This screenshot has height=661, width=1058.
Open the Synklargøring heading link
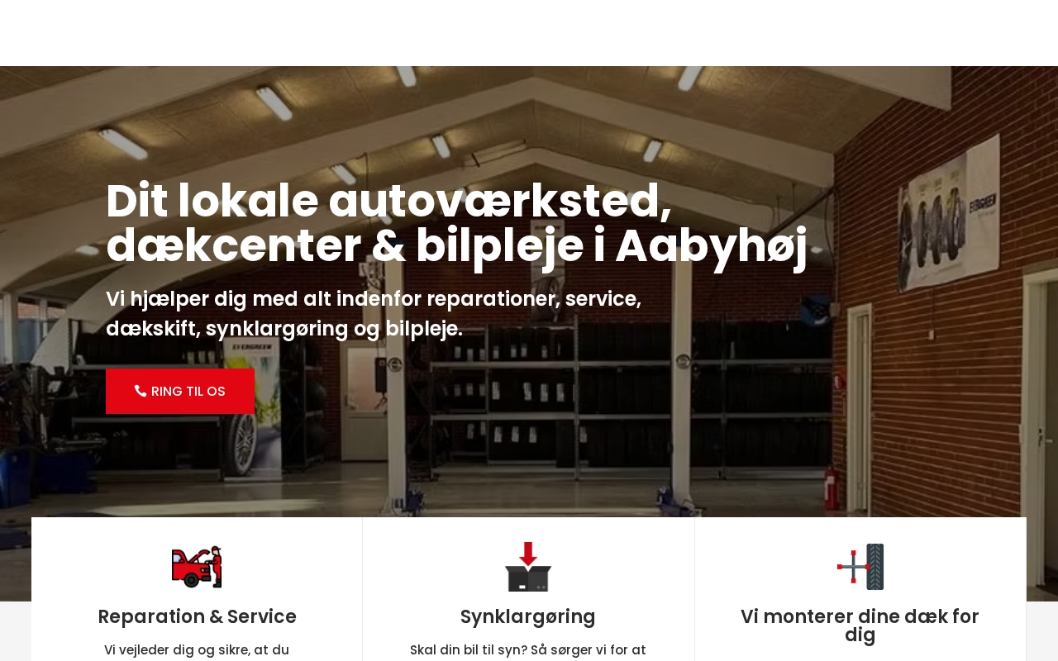528,616
